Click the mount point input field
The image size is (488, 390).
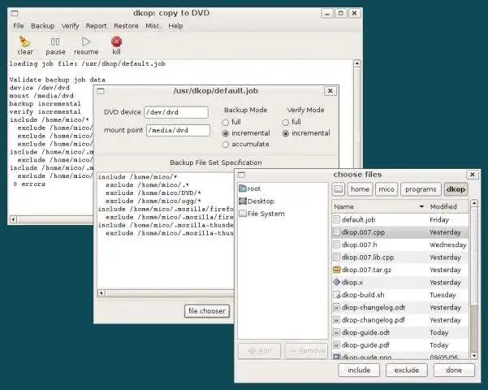[178, 130]
